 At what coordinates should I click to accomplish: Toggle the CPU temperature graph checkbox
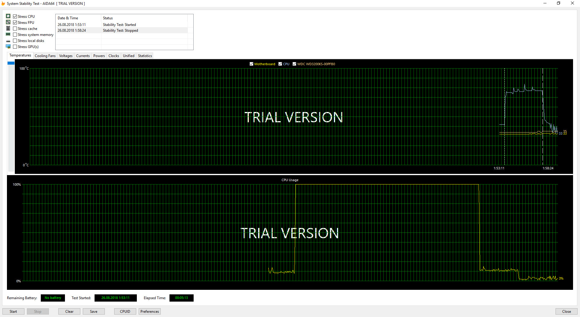[x=280, y=64]
